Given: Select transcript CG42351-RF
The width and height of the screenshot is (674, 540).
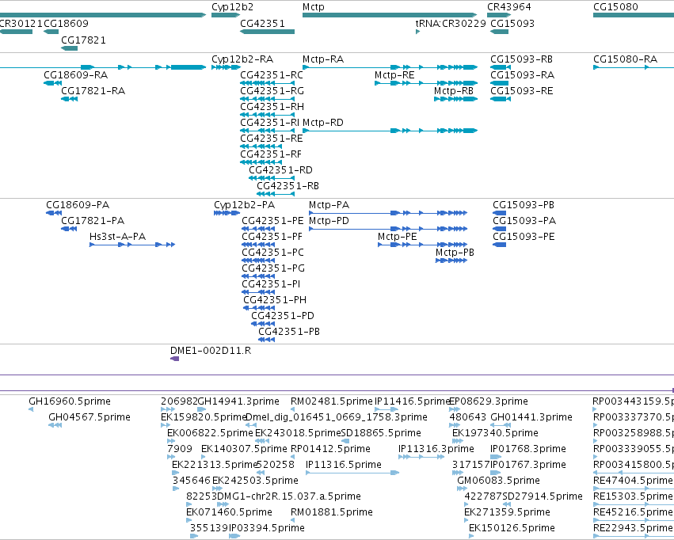Looking at the screenshot, I should click(x=271, y=154).
